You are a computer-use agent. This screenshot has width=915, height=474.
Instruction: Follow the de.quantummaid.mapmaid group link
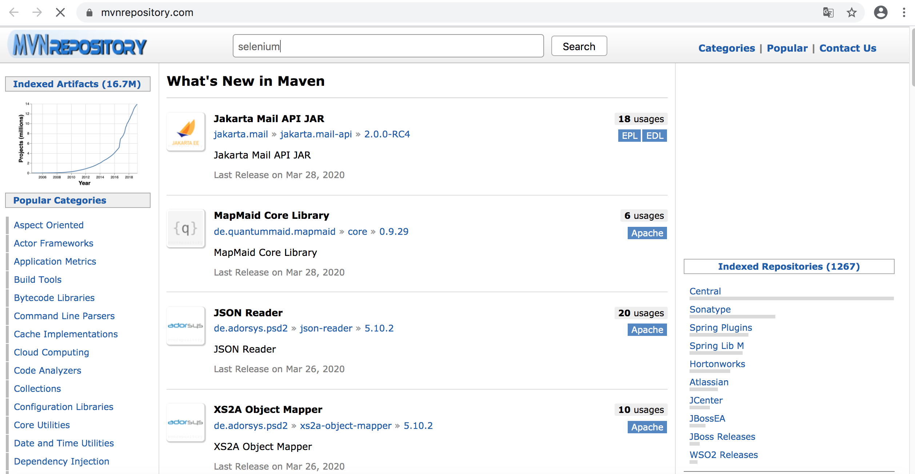point(275,232)
